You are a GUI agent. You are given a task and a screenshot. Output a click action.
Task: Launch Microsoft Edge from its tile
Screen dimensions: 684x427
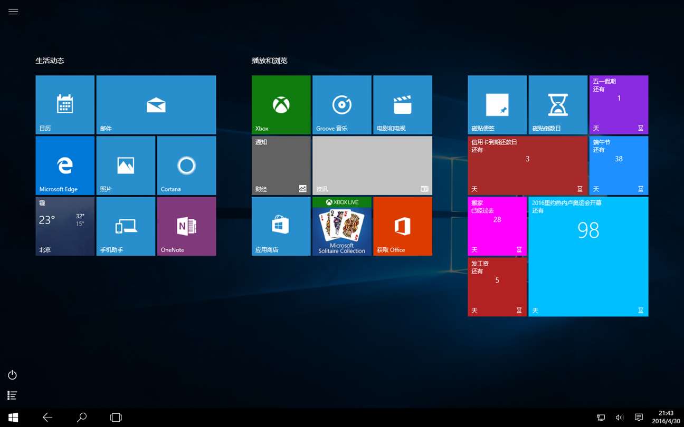[65, 166]
